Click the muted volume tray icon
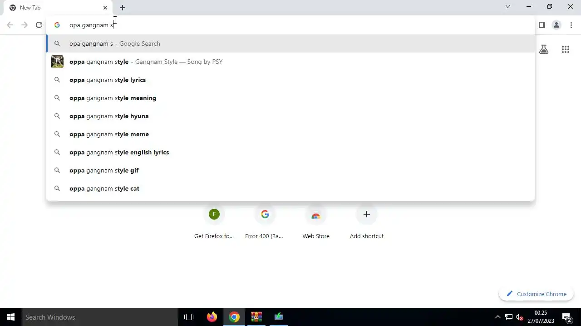 (520, 317)
